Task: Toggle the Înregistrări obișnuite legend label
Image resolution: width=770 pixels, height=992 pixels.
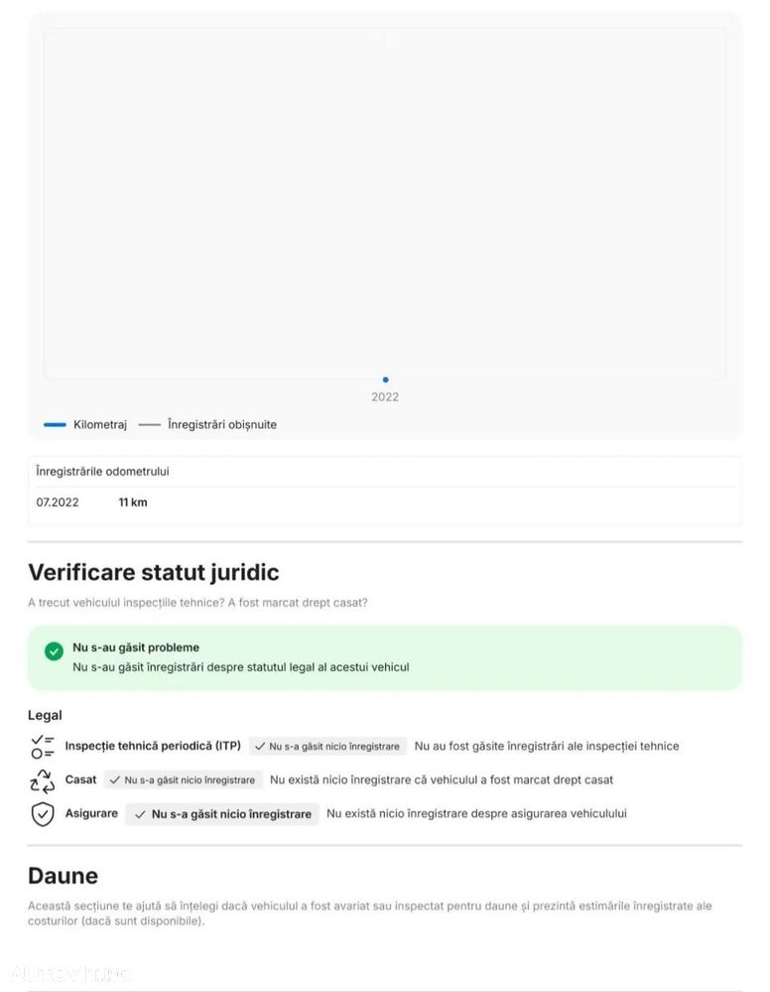Action: (x=222, y=425)
